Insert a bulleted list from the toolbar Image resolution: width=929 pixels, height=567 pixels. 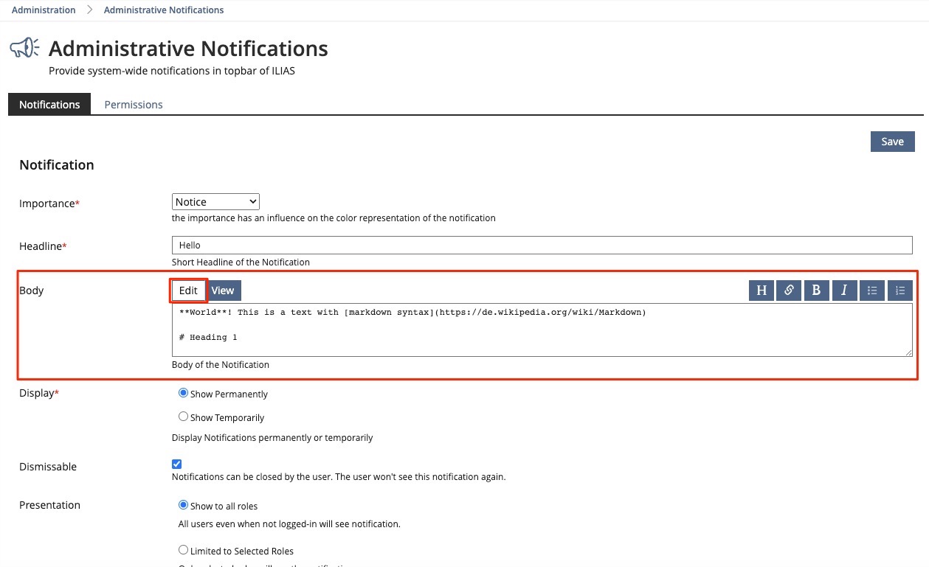tap(872, 291)
